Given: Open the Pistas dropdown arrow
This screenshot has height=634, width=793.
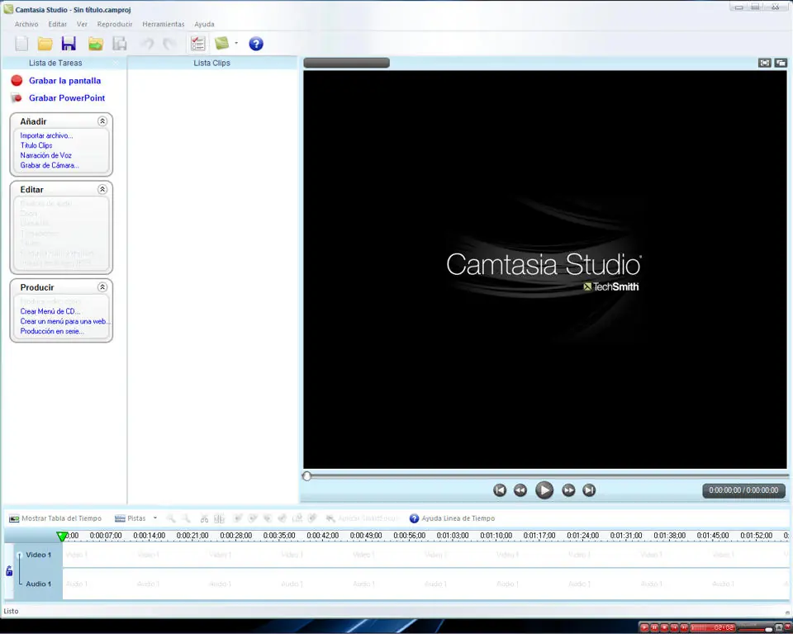Looking at the screenshot, I should click(x=155, y=518).
